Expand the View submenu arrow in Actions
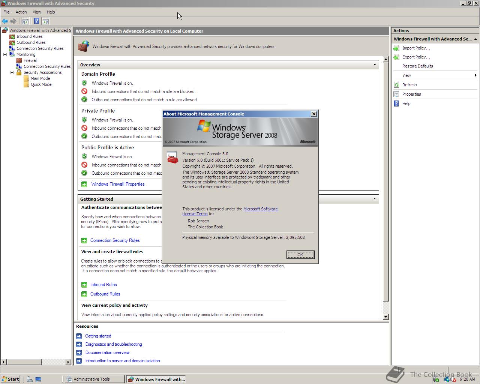The image size is (480, 384). coord(475,75)
